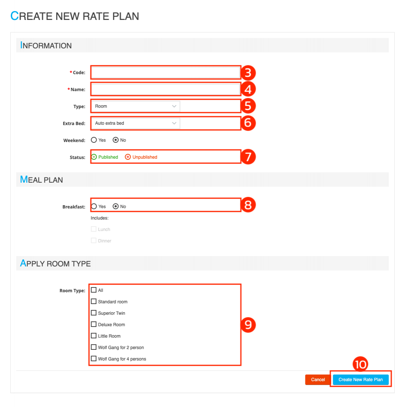The width and height of the screenshot is (405, 407).
Task: Click the Extra Bed dropdown chevron arrow
Action: click(174, 123)
